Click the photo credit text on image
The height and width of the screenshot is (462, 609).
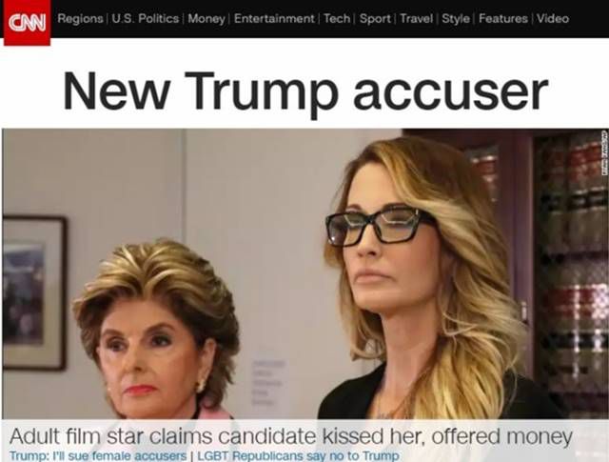pos(603,147)
